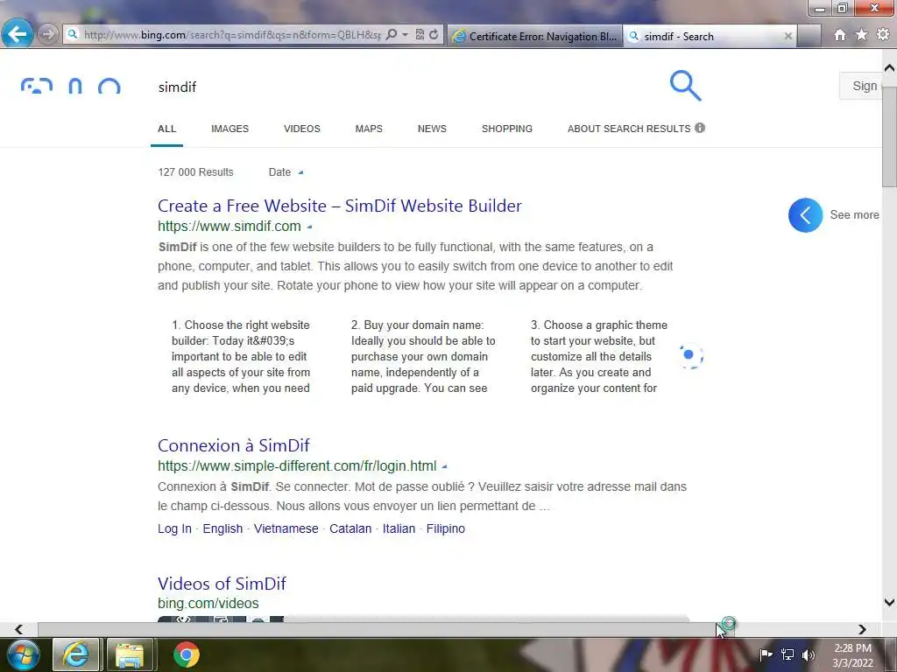Image resolution: width=897 pixels, height=672 pixels.
Task: Open the English sublink
Action: tap(222, 528)
